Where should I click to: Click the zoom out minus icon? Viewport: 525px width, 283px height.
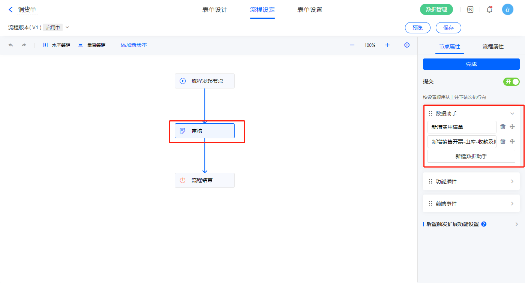point(352,45)
